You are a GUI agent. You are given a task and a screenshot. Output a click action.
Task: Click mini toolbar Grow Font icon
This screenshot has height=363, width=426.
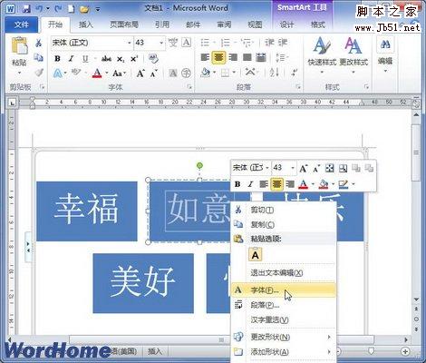click(303, 168)
